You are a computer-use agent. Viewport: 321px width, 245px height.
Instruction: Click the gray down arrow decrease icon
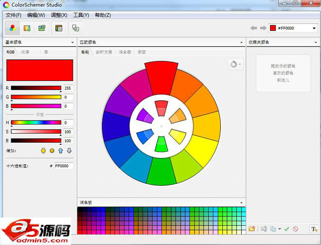coord(70,151)
